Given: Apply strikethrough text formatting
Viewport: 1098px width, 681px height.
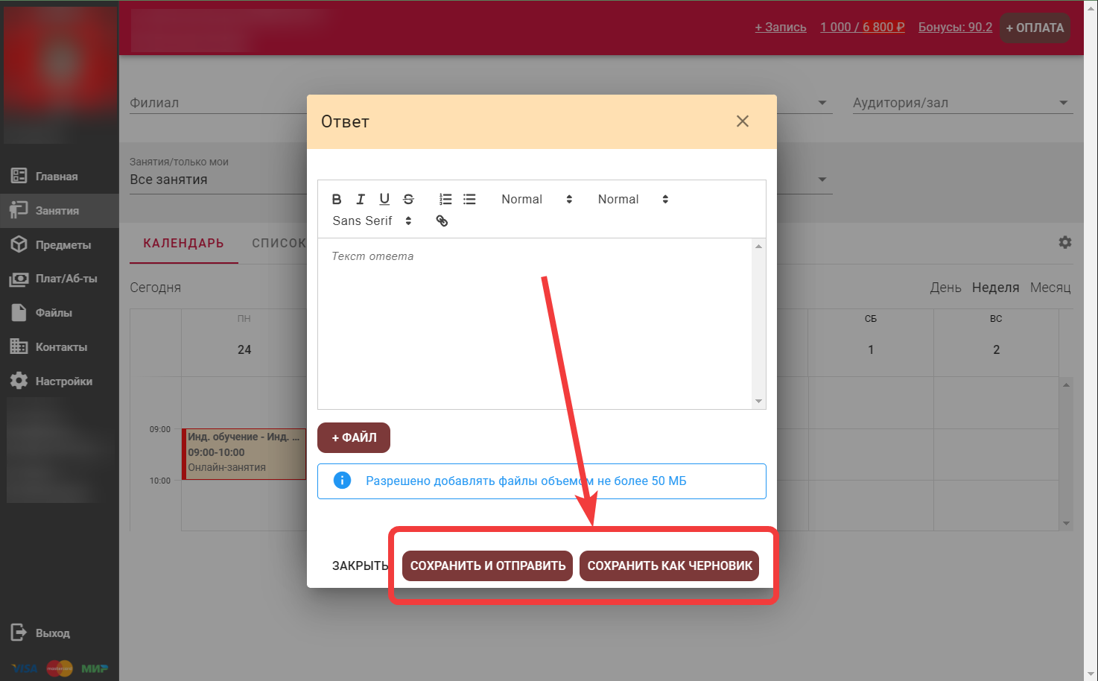Looking at the screenshot, I should coord(408,199).
